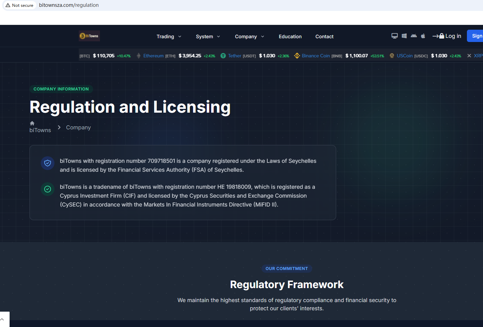Click the Company breadcrumb link
Viewport: 483px width, 327px height.
[x=78, y=127]
